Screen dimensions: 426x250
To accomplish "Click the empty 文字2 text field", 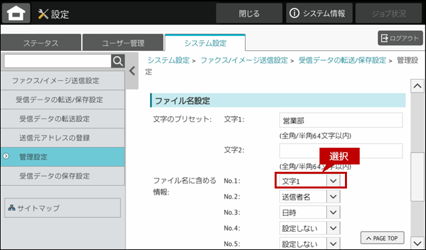I will coord(341,151).
